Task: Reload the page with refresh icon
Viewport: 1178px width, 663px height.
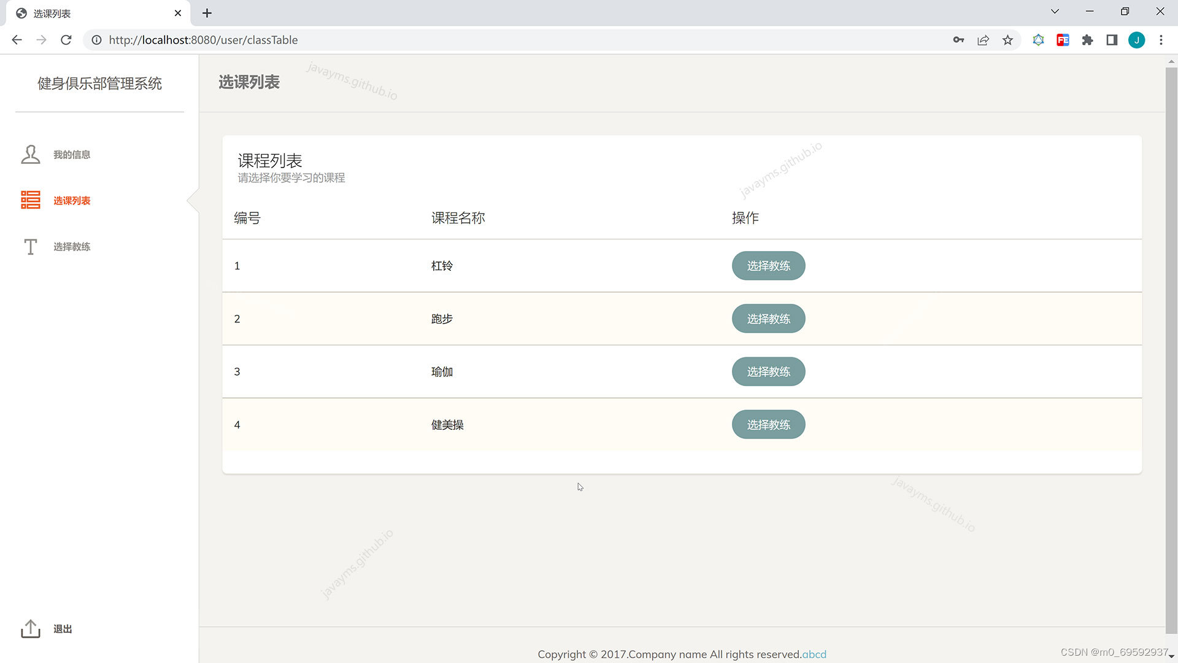Action: tap(66, 40)
